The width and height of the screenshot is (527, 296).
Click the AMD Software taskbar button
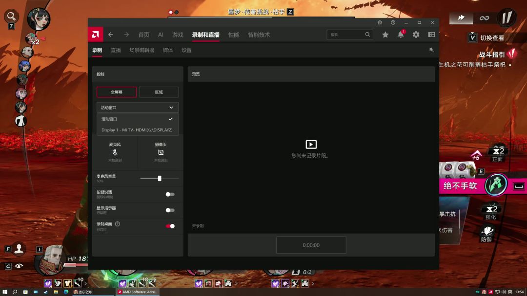click(138, 292)
